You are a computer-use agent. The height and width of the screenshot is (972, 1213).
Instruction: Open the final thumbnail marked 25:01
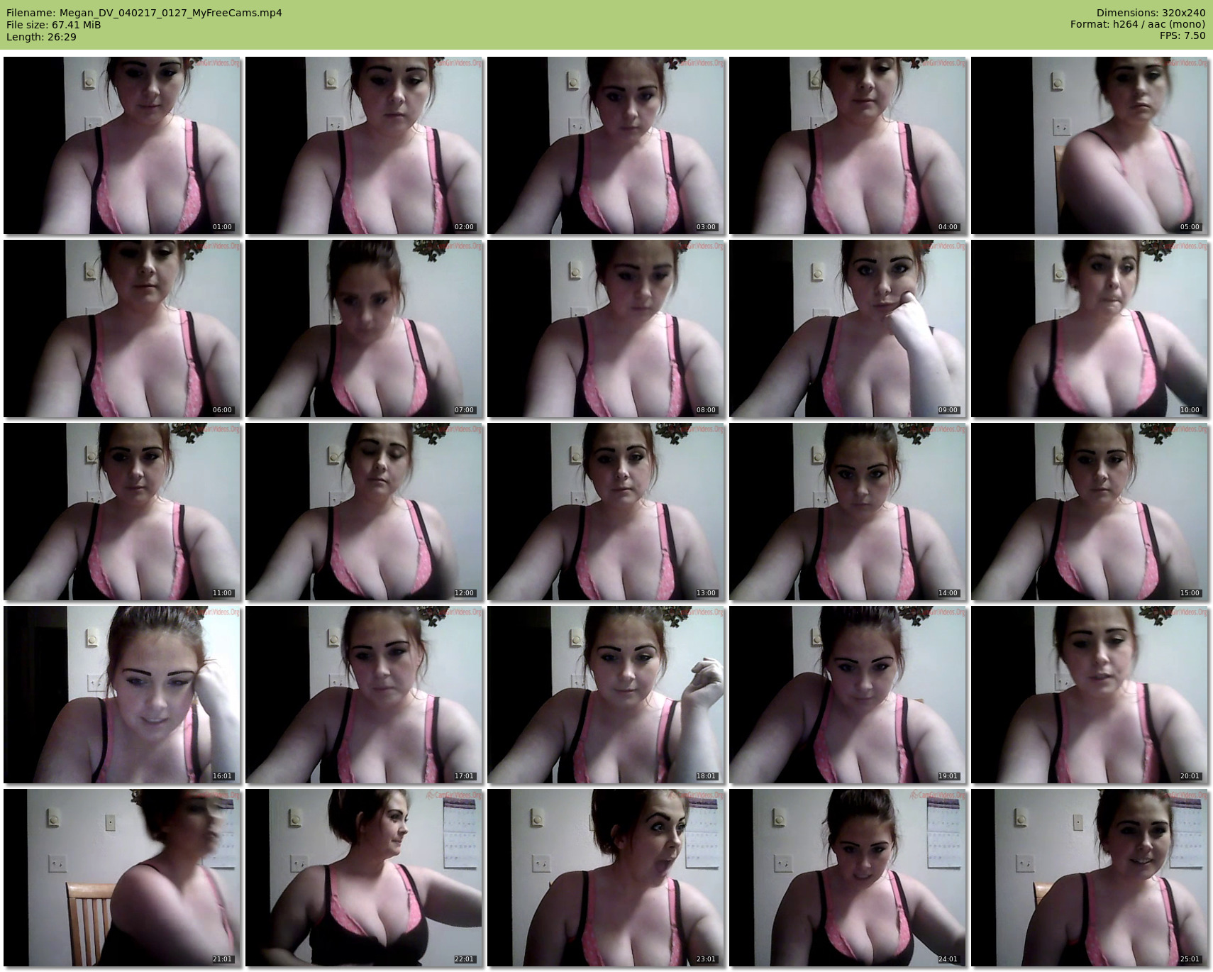(x=1090, y=878)
